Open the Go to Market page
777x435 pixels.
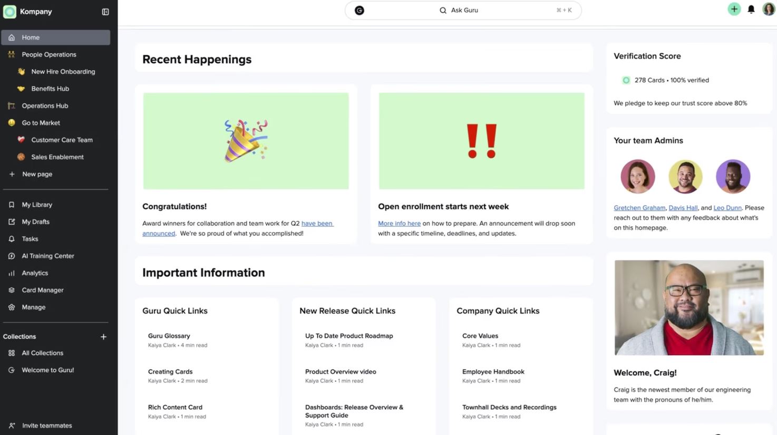[x=41, y=123]
